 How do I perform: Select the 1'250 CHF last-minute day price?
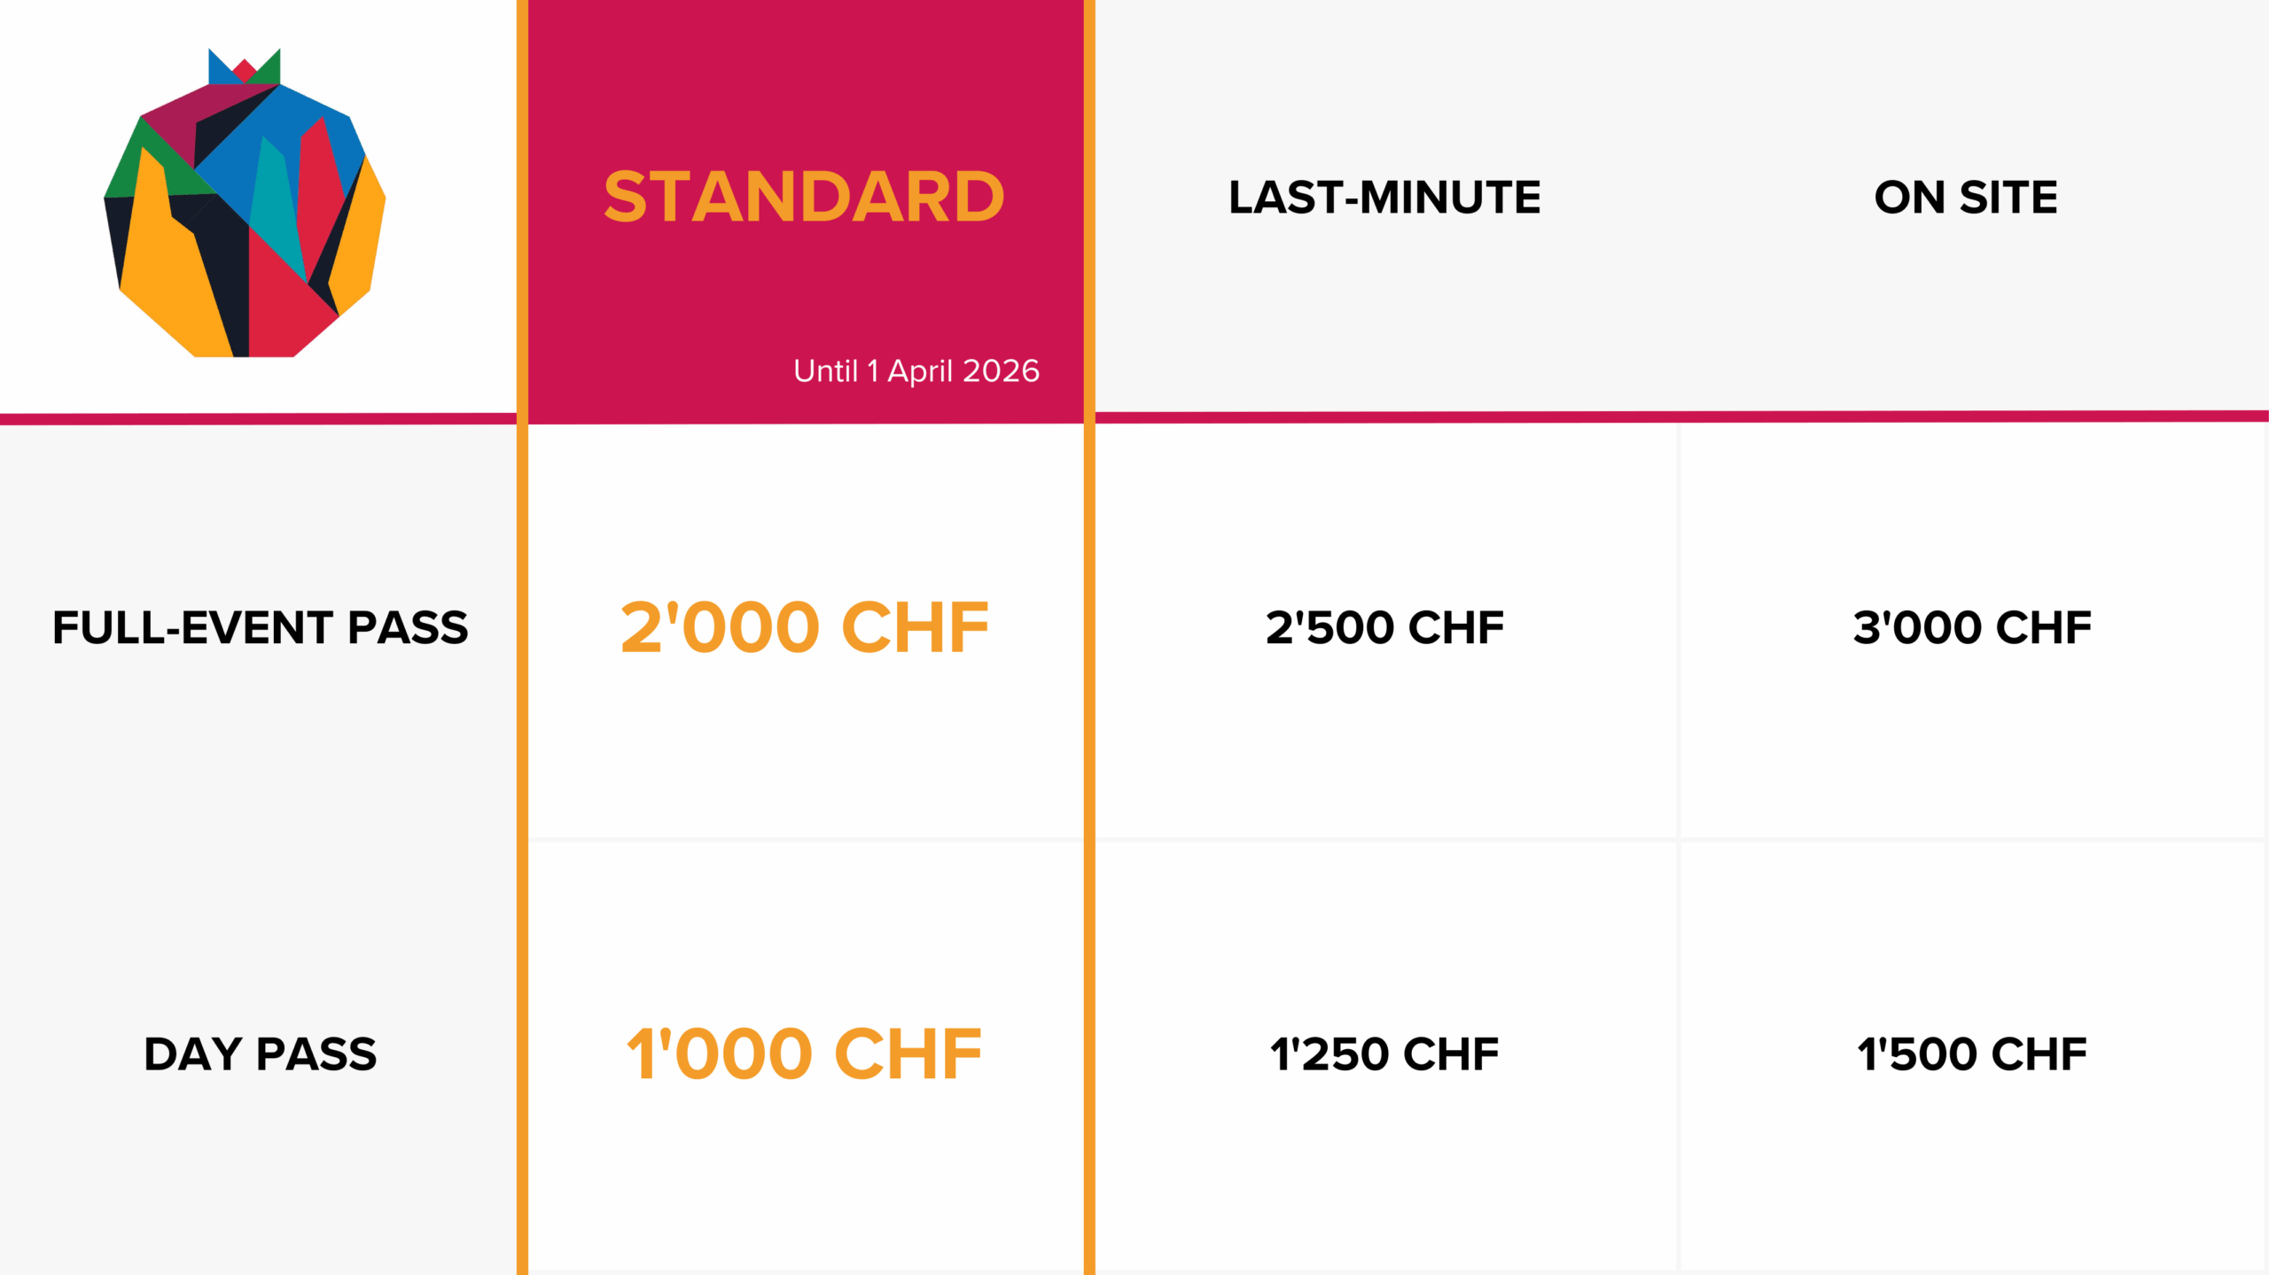pos(1384,1053)
